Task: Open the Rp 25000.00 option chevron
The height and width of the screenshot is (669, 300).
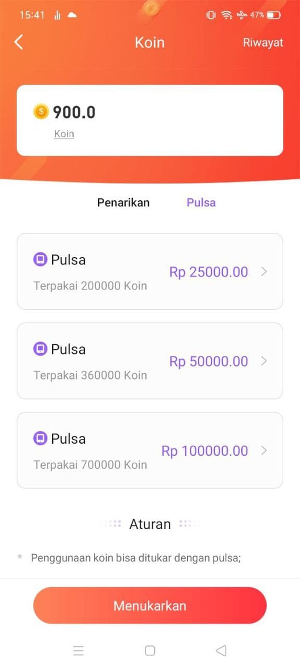Action: [264, 272]
